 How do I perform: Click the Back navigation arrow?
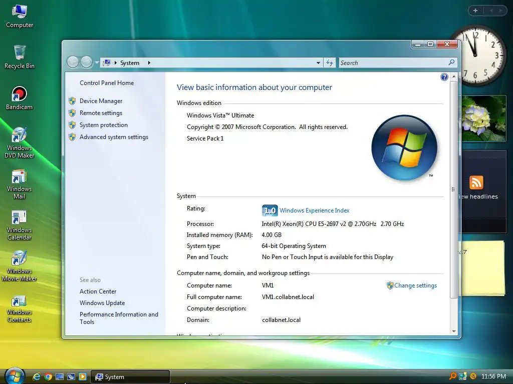pyautogui.click(x=73, y=61)
